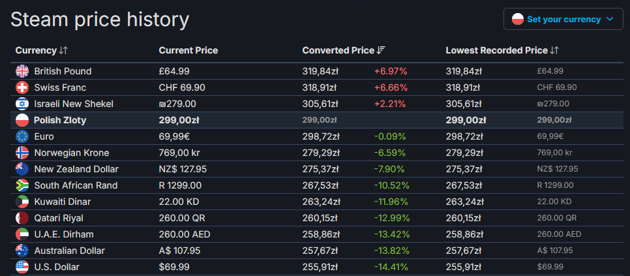Select the British Pound currency name
This screenshot has width=630, height=276.
click(63, 71)
